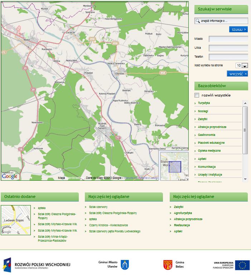Click the Stalowa Wola overview minimap
This screenshot has width=251, height=275.
pos(175,166)
